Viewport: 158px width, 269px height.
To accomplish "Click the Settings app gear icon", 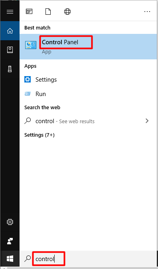I will 28,79.
